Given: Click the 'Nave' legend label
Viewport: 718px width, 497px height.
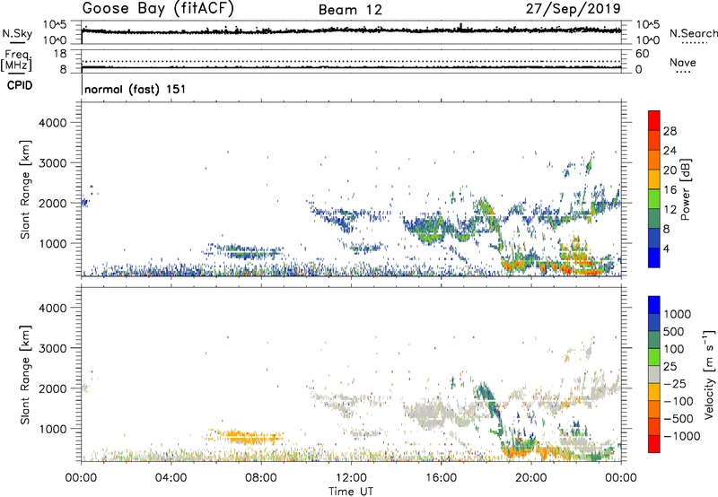Looking at the screenshot, I should click(683, 63).
